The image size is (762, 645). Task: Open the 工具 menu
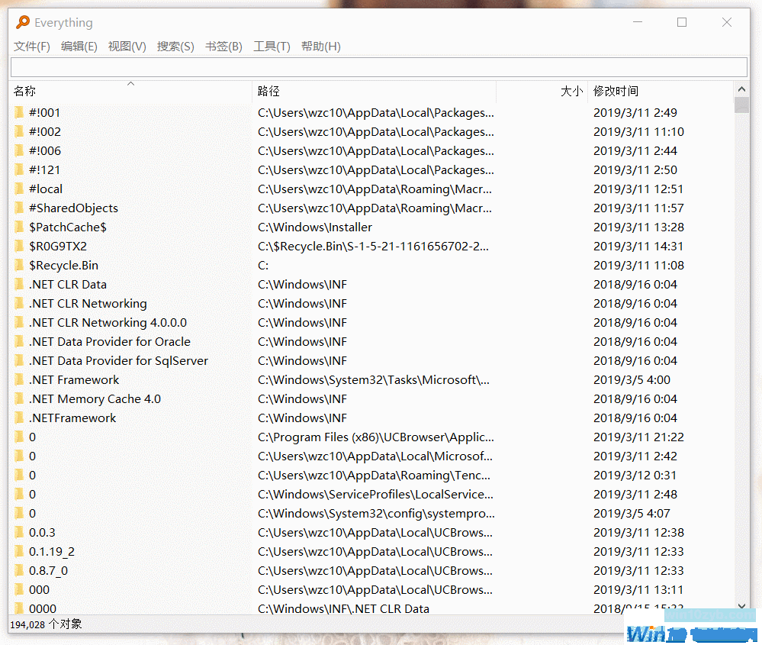pyautogui.click(x=271, y=46)
